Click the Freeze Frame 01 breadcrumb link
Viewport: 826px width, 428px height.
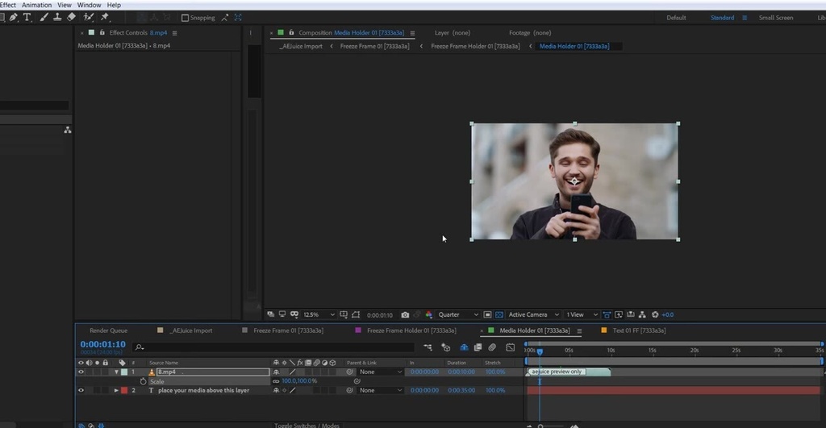pyautogui.click(x=374, y=46)
